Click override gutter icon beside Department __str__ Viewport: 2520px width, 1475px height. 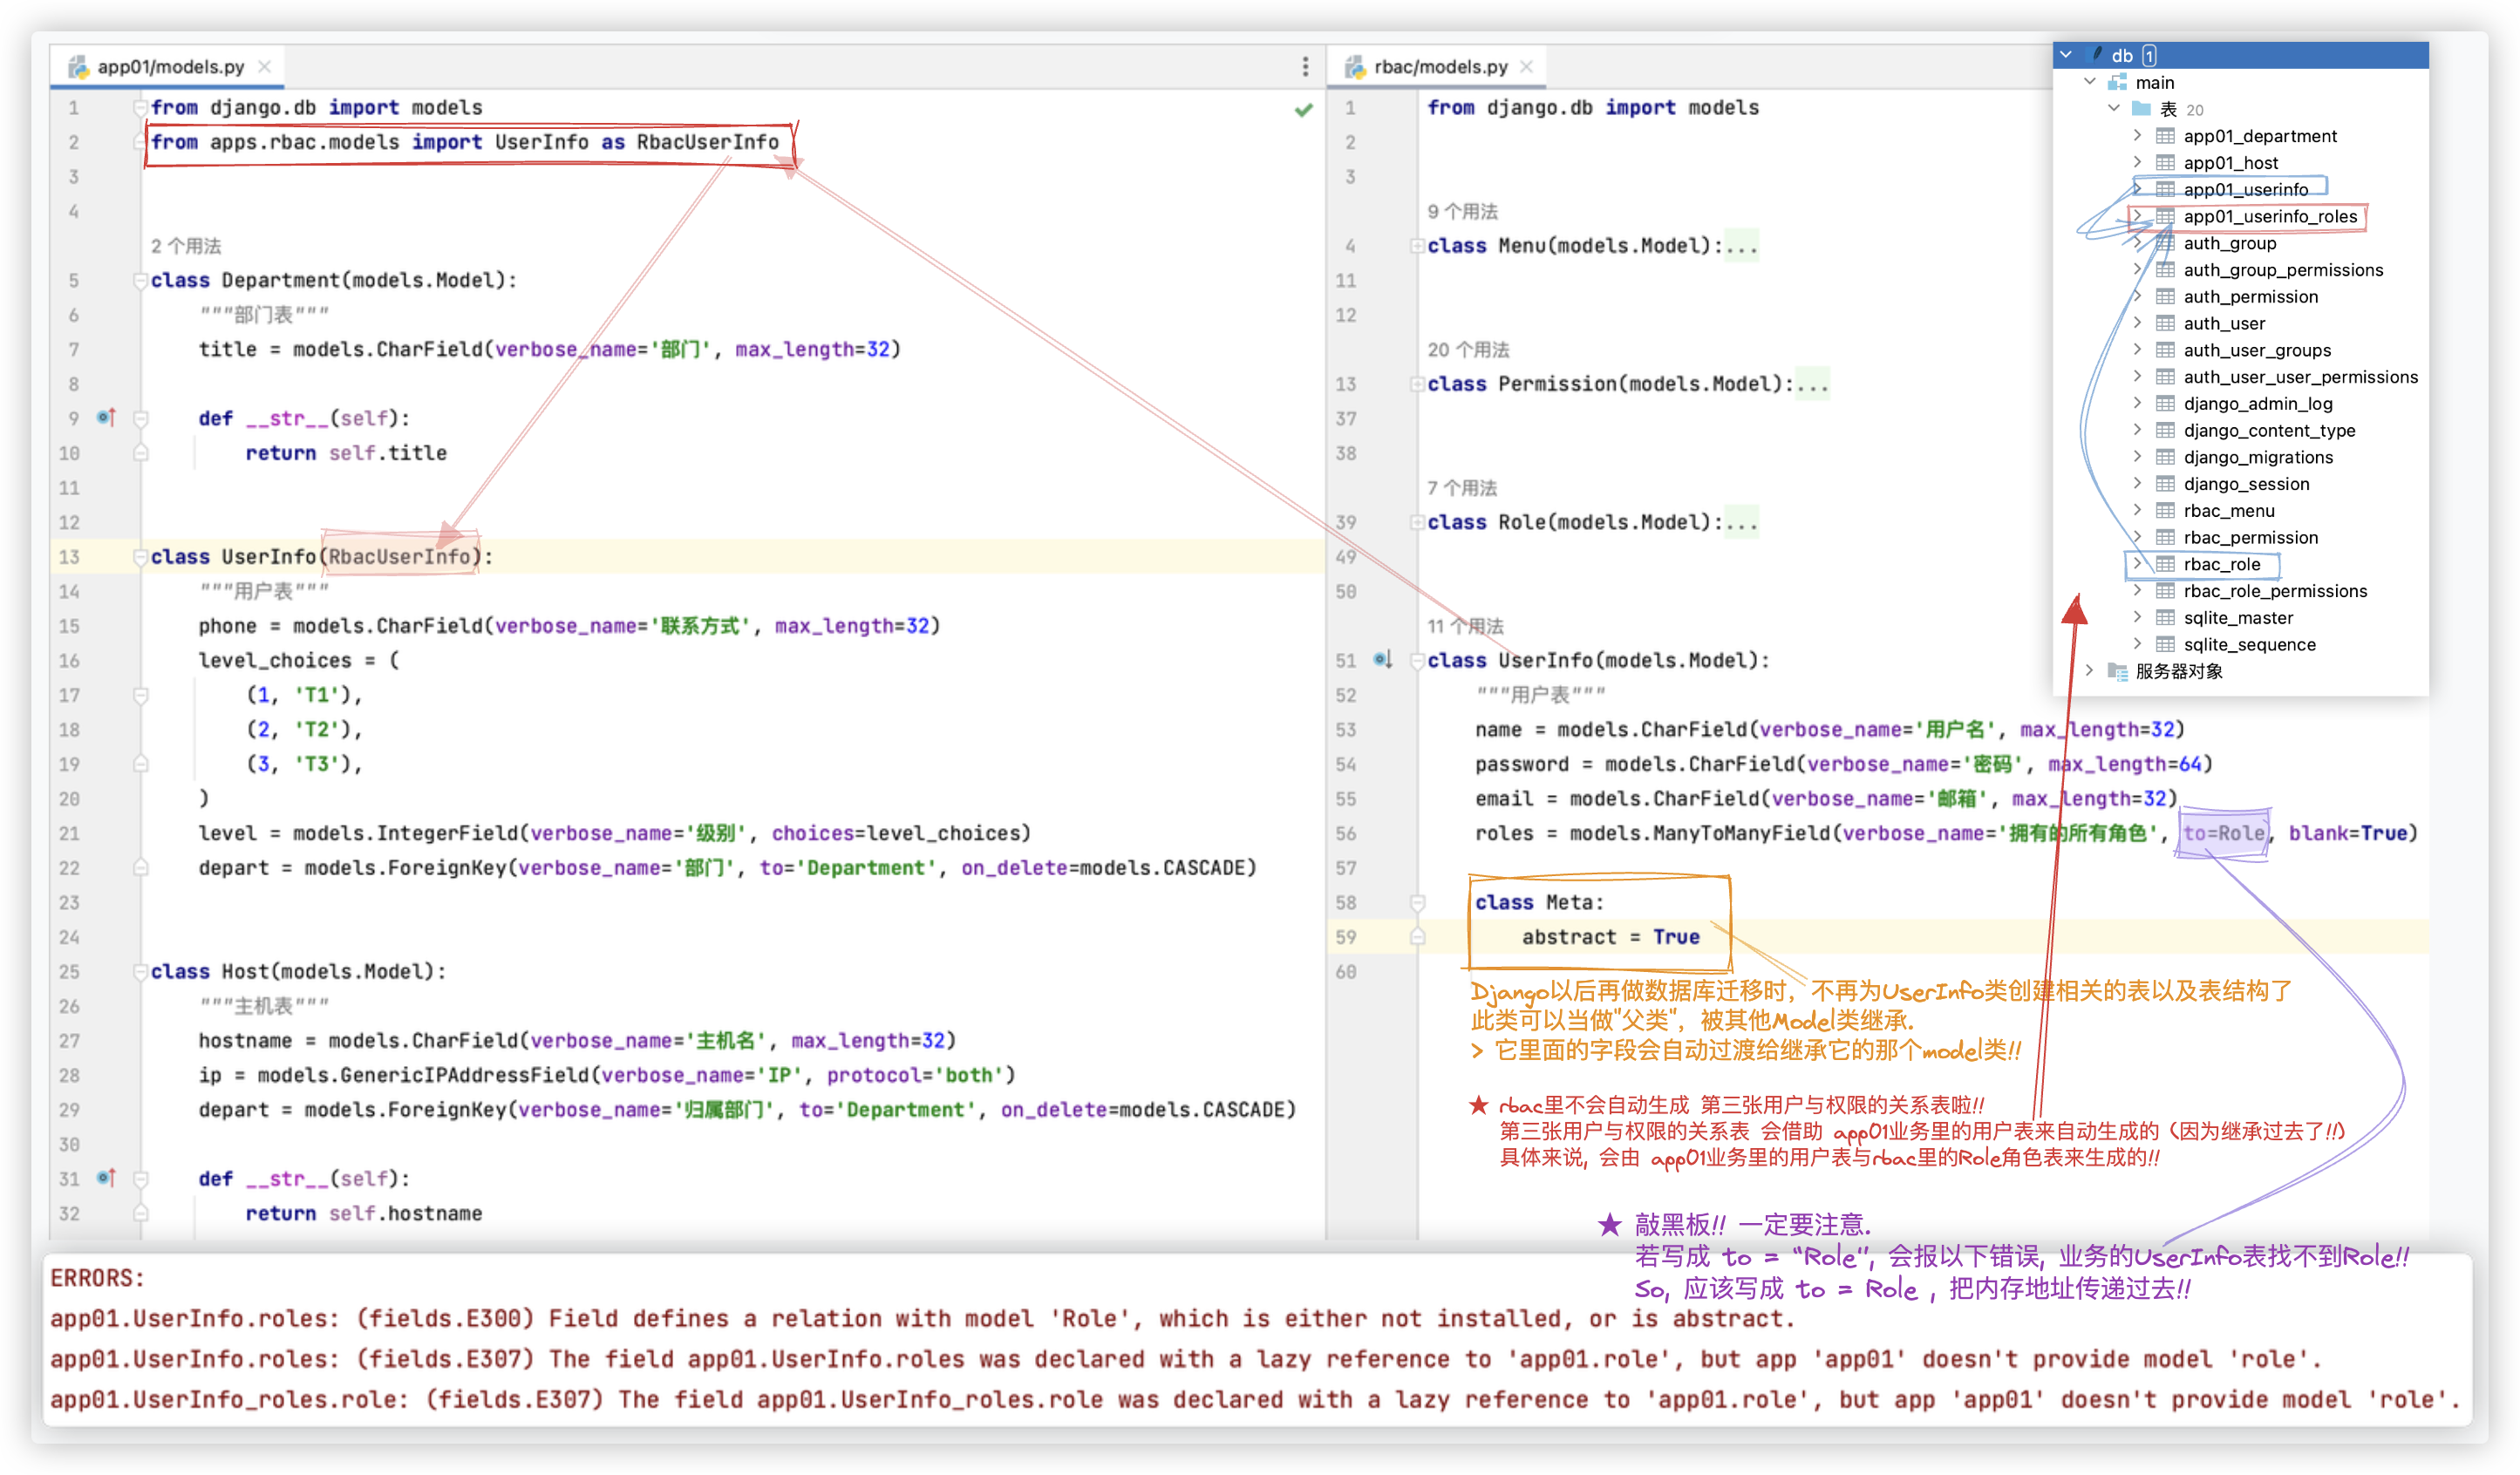coord(106,417)
